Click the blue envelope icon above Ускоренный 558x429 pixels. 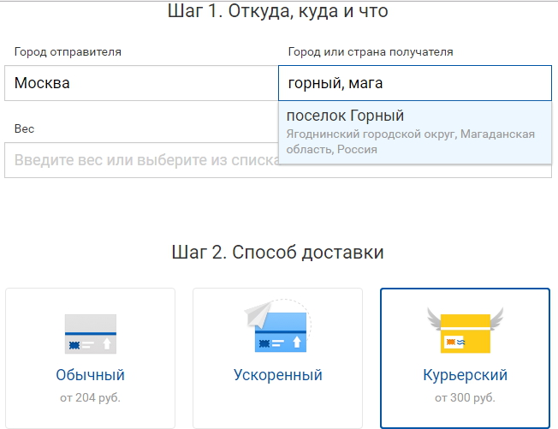pos(277,326)
